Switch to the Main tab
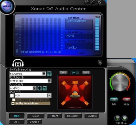Image resolution: width=136 pixels, height=125 pixels. (x=17, y=116)
